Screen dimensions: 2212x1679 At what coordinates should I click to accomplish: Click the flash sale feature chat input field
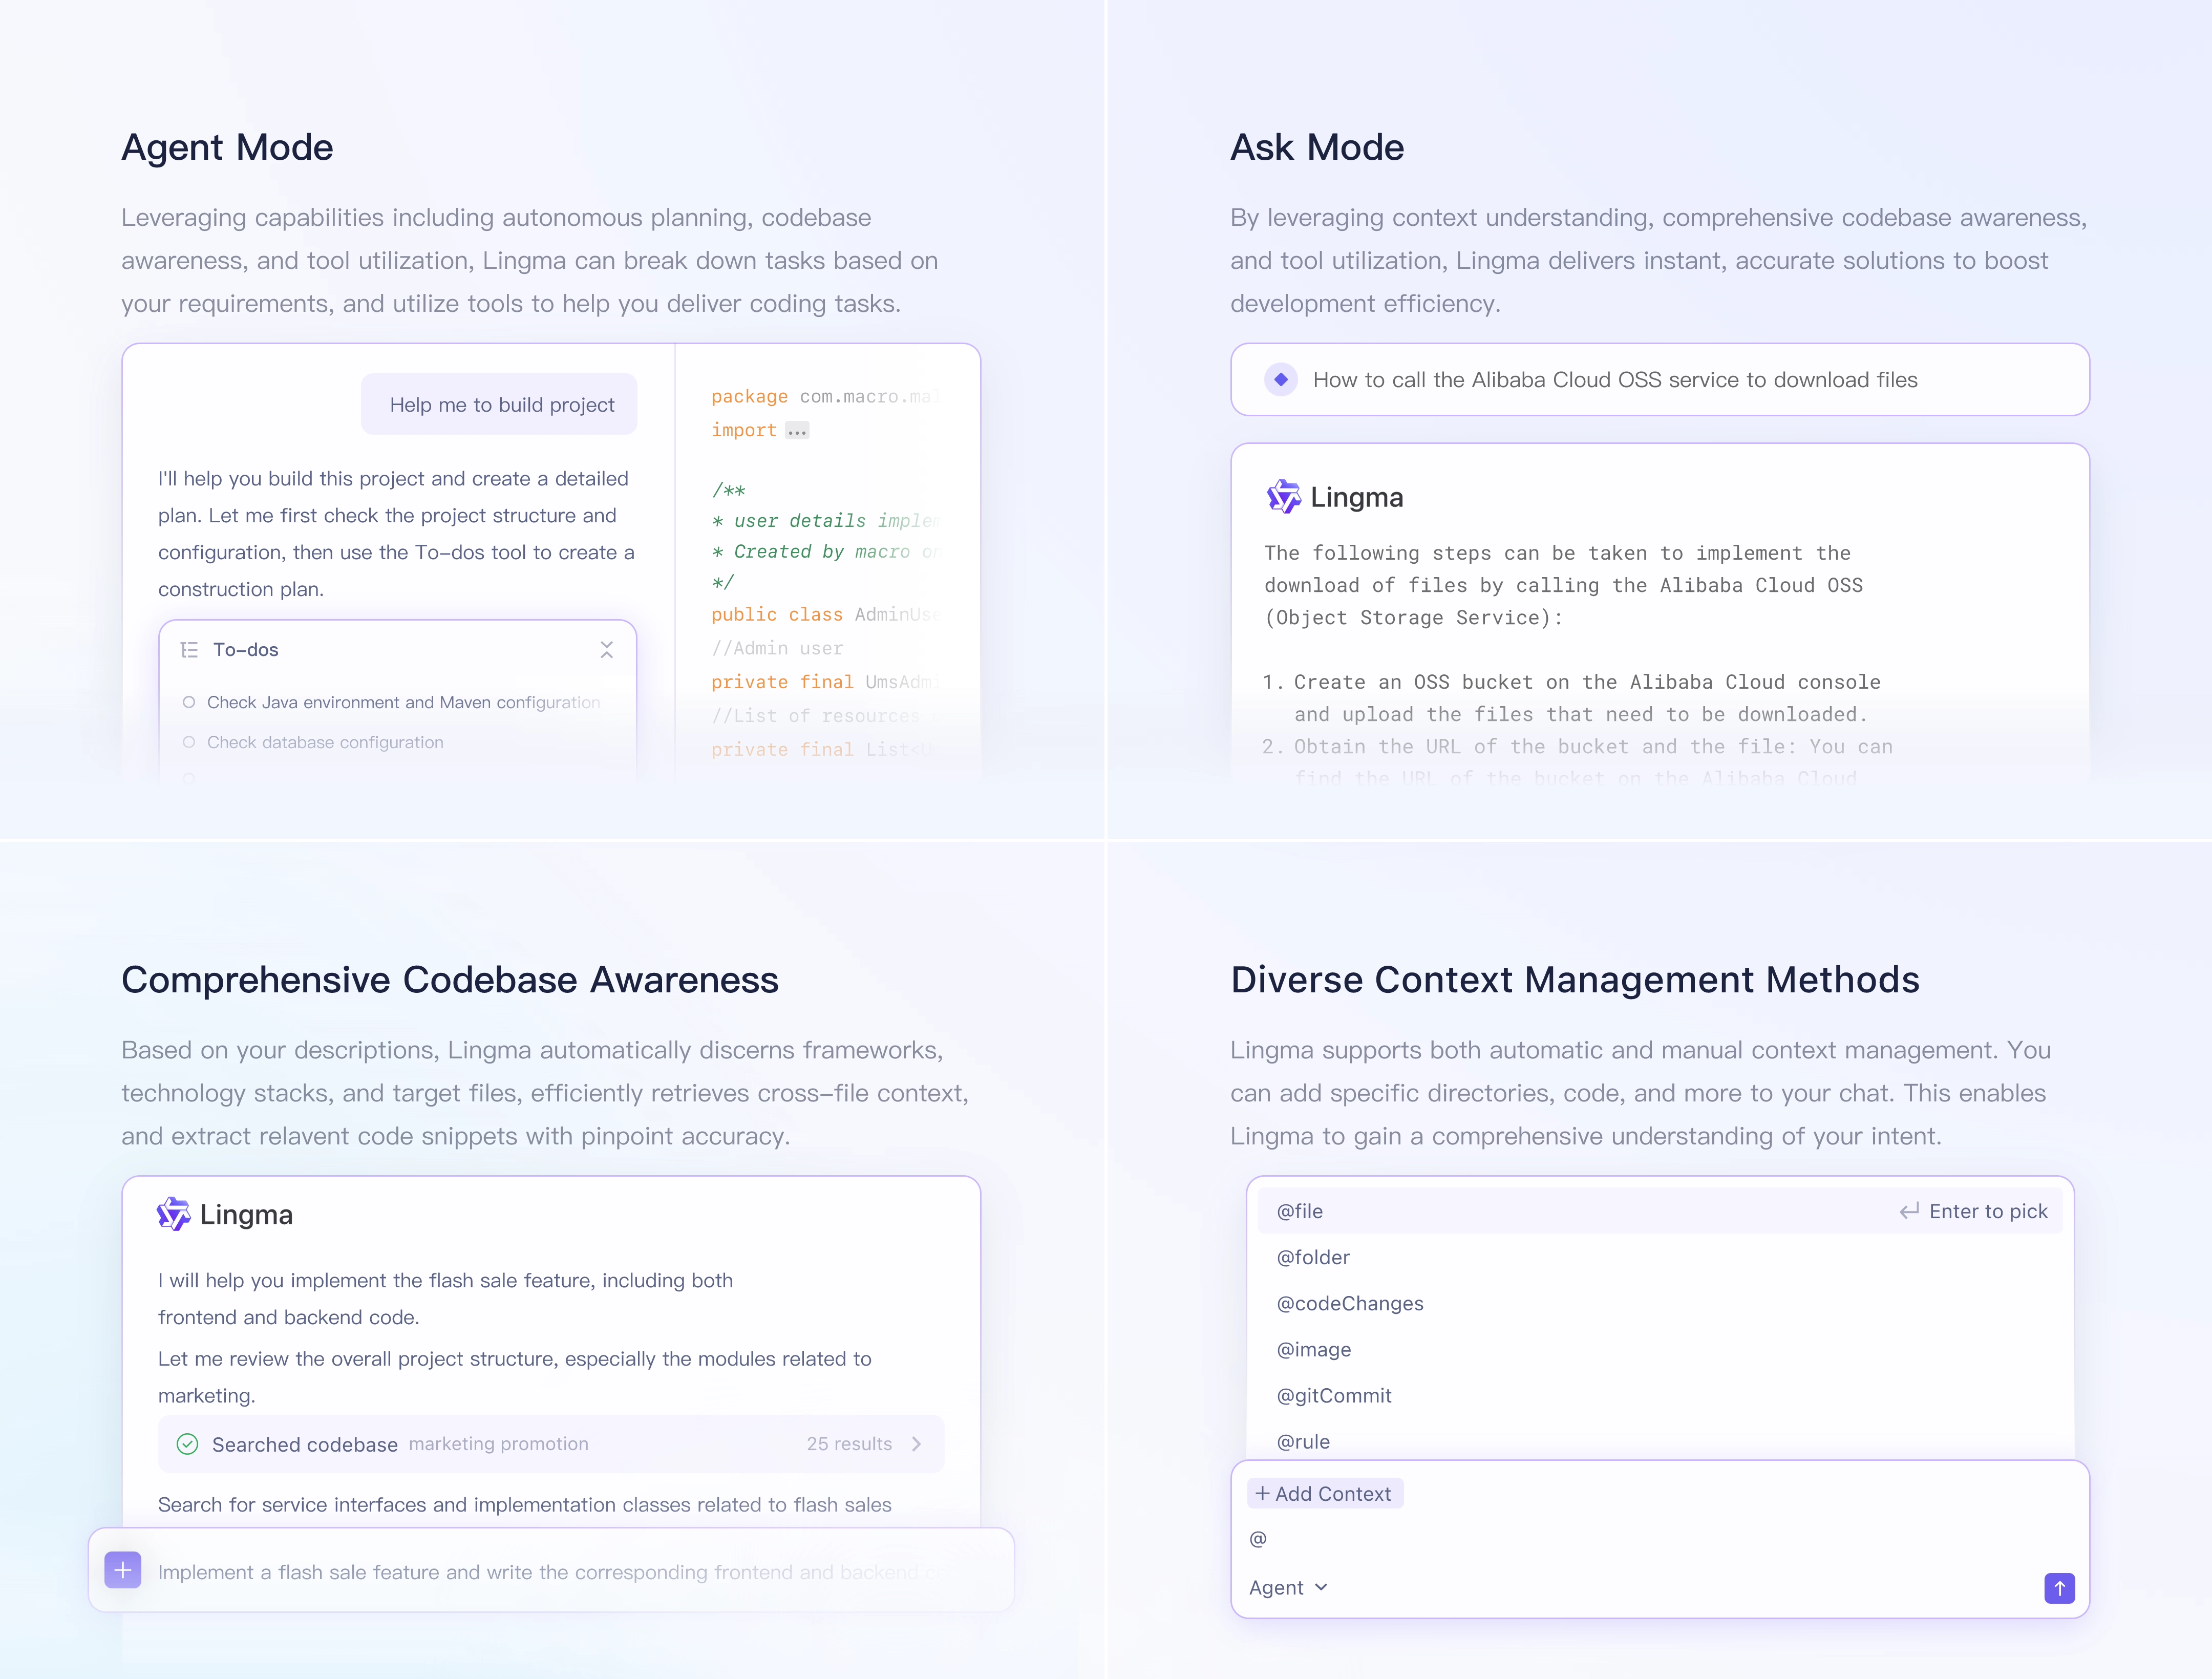(x=550, y=1571)
